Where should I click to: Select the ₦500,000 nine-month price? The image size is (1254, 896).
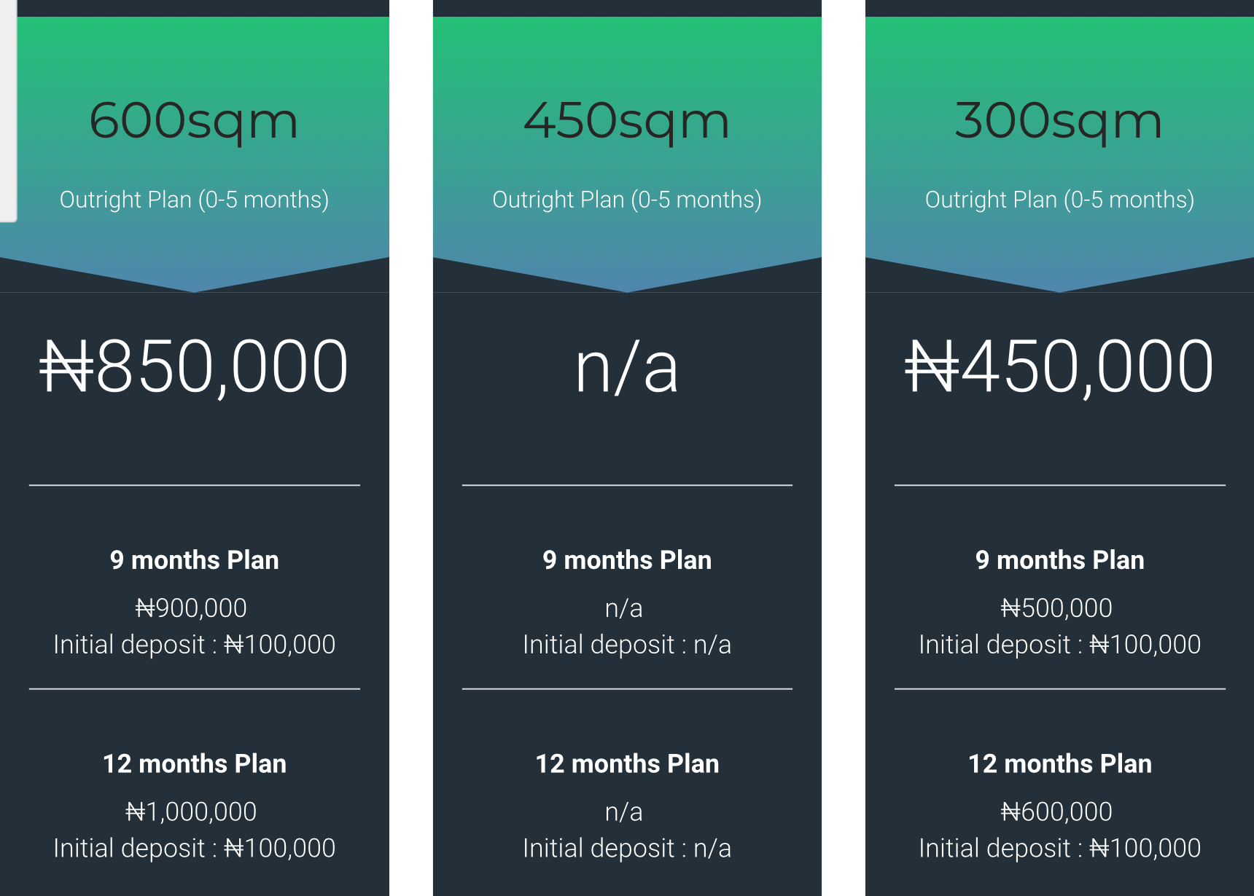click(x=1056, y=608)
